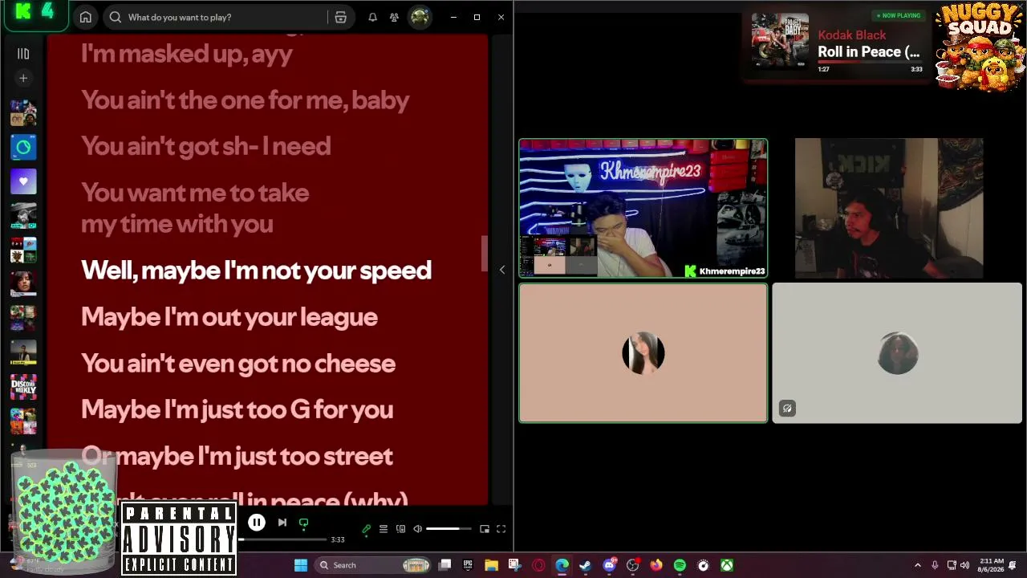Image resolution: width=1027 pixels, height=578 pixels.
Task: Select the gray call participant tile
Action: tap(897, 353)
